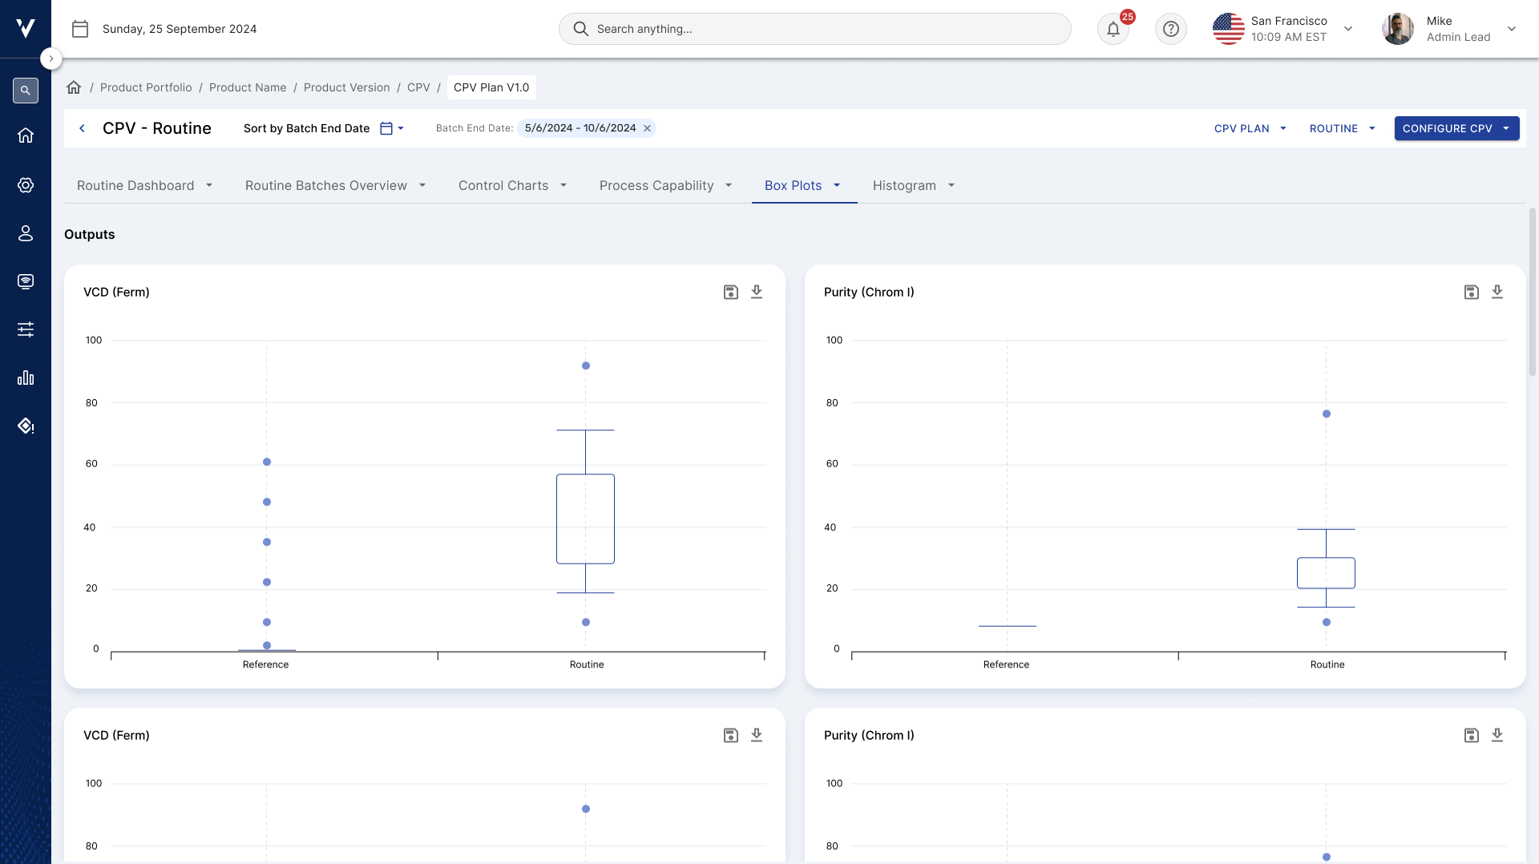Save the first Purity (Chrom I) chart

(1472, 293)
